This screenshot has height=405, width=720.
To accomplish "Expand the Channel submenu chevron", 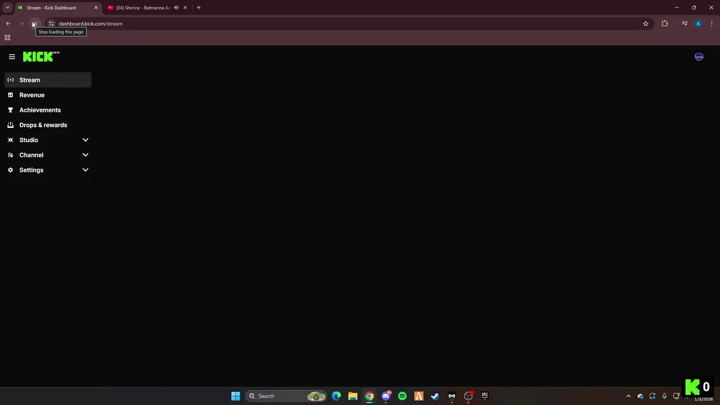I will (85, 155).
